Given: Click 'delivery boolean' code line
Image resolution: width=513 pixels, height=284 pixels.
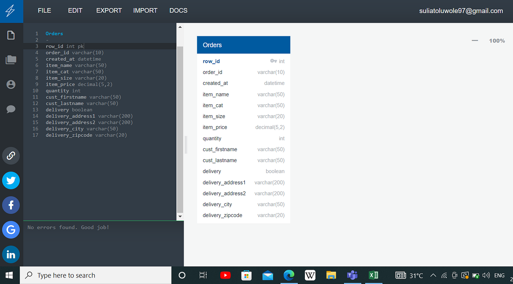Looking at the screenshot, I should 69,110.
